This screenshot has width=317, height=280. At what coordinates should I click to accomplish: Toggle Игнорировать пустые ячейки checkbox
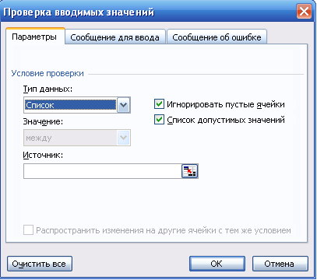click(x=159, y=104)
